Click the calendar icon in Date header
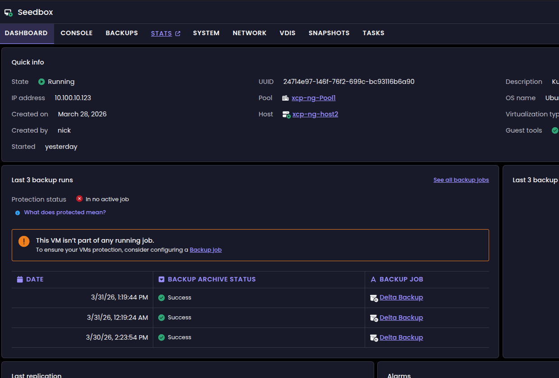The image size is (559, 378). 20,279
